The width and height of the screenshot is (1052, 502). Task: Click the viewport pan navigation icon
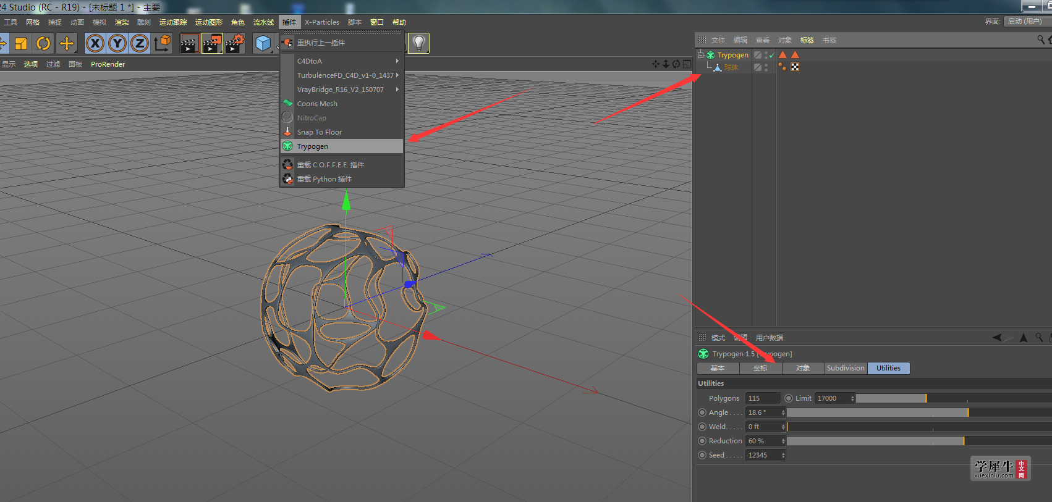coord(656,64)
